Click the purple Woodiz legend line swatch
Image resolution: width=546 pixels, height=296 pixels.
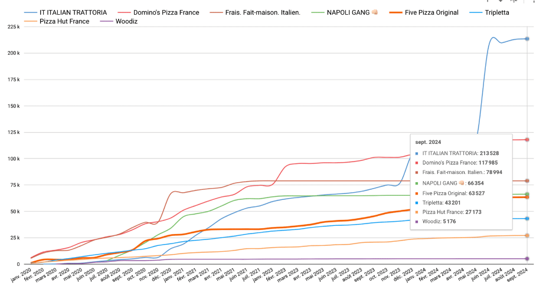tap(107, 22)
